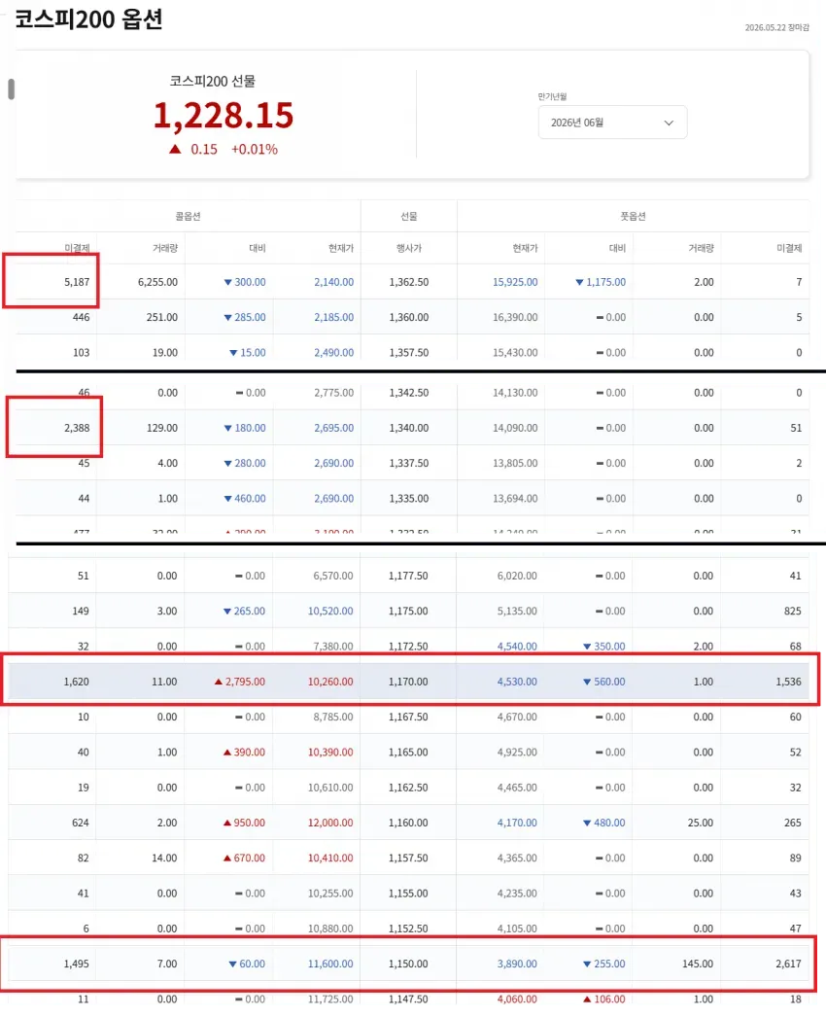The width and height of the screenshot is (826, 1017).
Task: Click strike price 1,362.50
Action: tap(409, 282)
